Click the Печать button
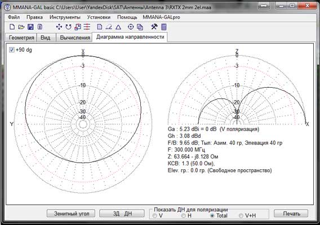Screen dimensions: 320x225 pyautogui.click(x=291, y=213)
